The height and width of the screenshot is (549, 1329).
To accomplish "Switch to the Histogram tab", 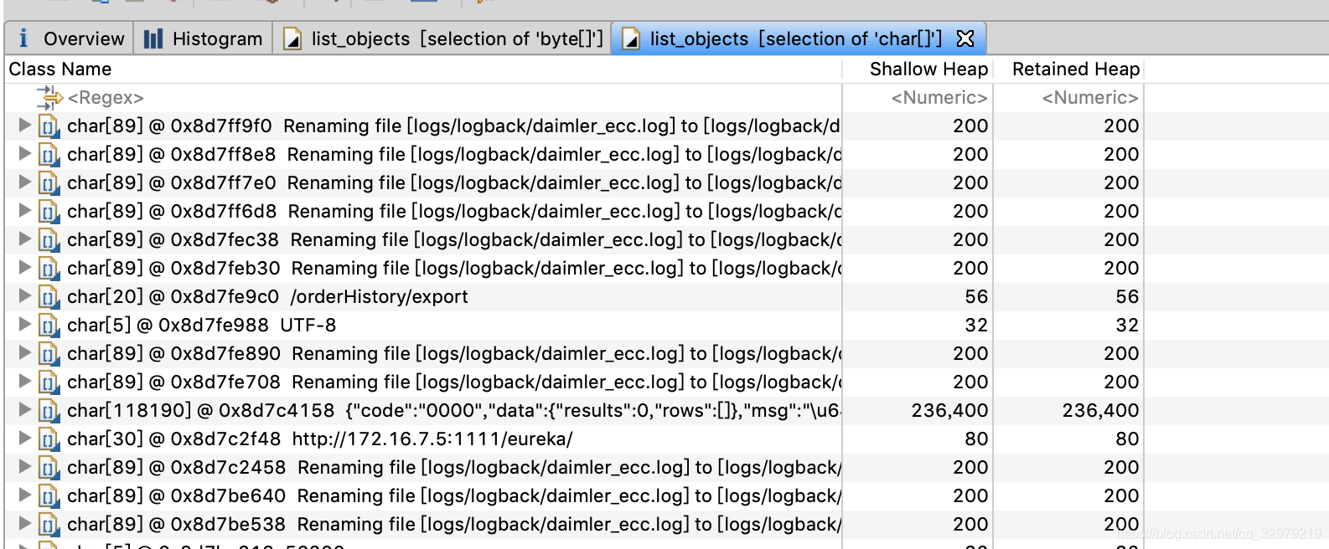I will pos(204,38).
